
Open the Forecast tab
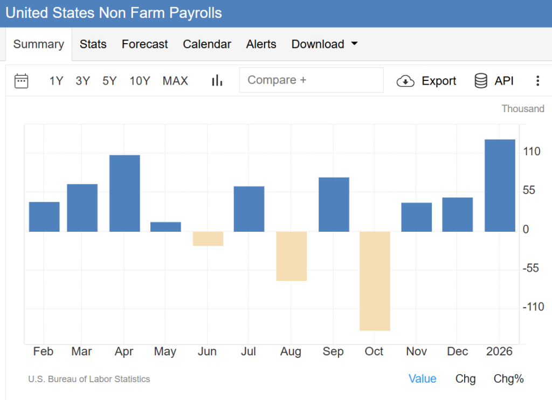click(145, 44)
